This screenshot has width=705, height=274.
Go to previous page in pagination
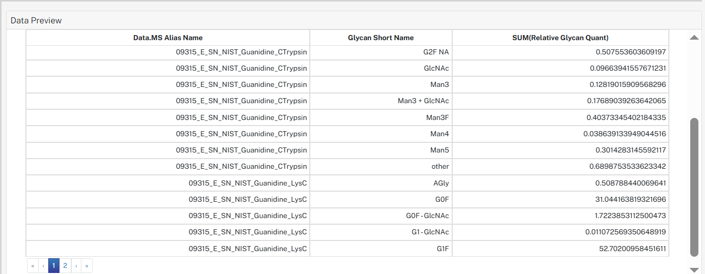click(x=43, y=265)
